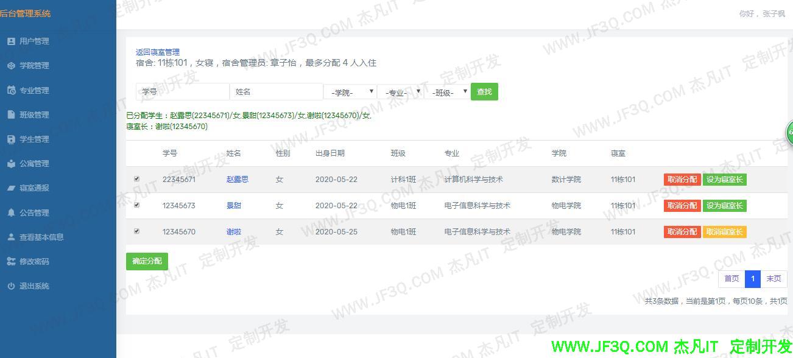Deselect the checkbox in 谢啦's row
Viewport: 793px width, 358px height.
(136, 231)
